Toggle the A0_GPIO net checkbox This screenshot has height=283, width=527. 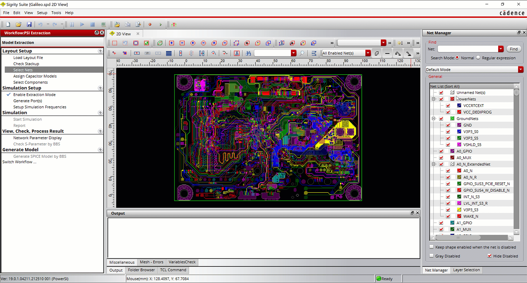pos(441,151)
